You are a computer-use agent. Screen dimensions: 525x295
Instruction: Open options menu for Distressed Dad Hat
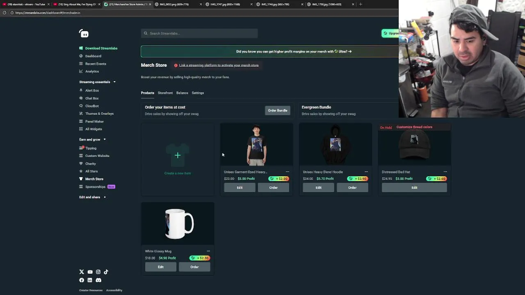[445, 172]
